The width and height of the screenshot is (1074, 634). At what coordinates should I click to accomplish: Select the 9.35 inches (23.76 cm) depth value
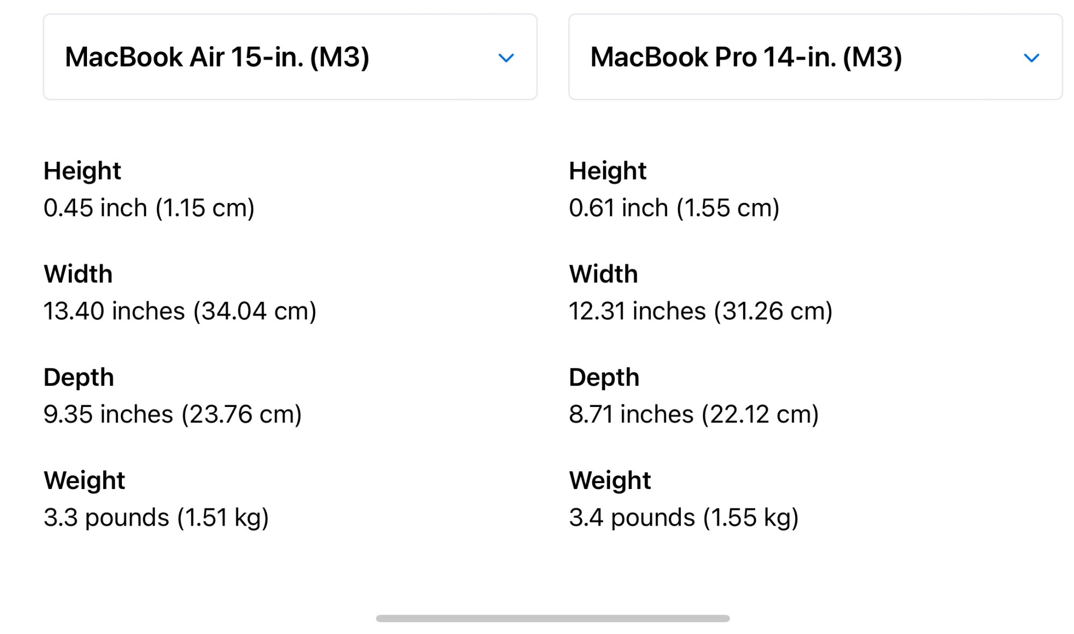coord(172,414)
